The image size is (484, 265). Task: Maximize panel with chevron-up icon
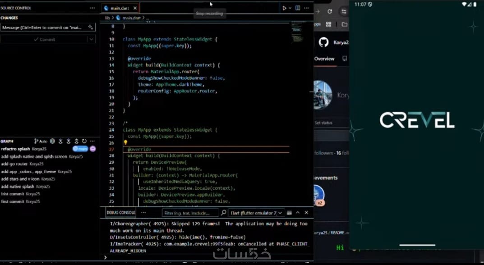tap(298, 213)
